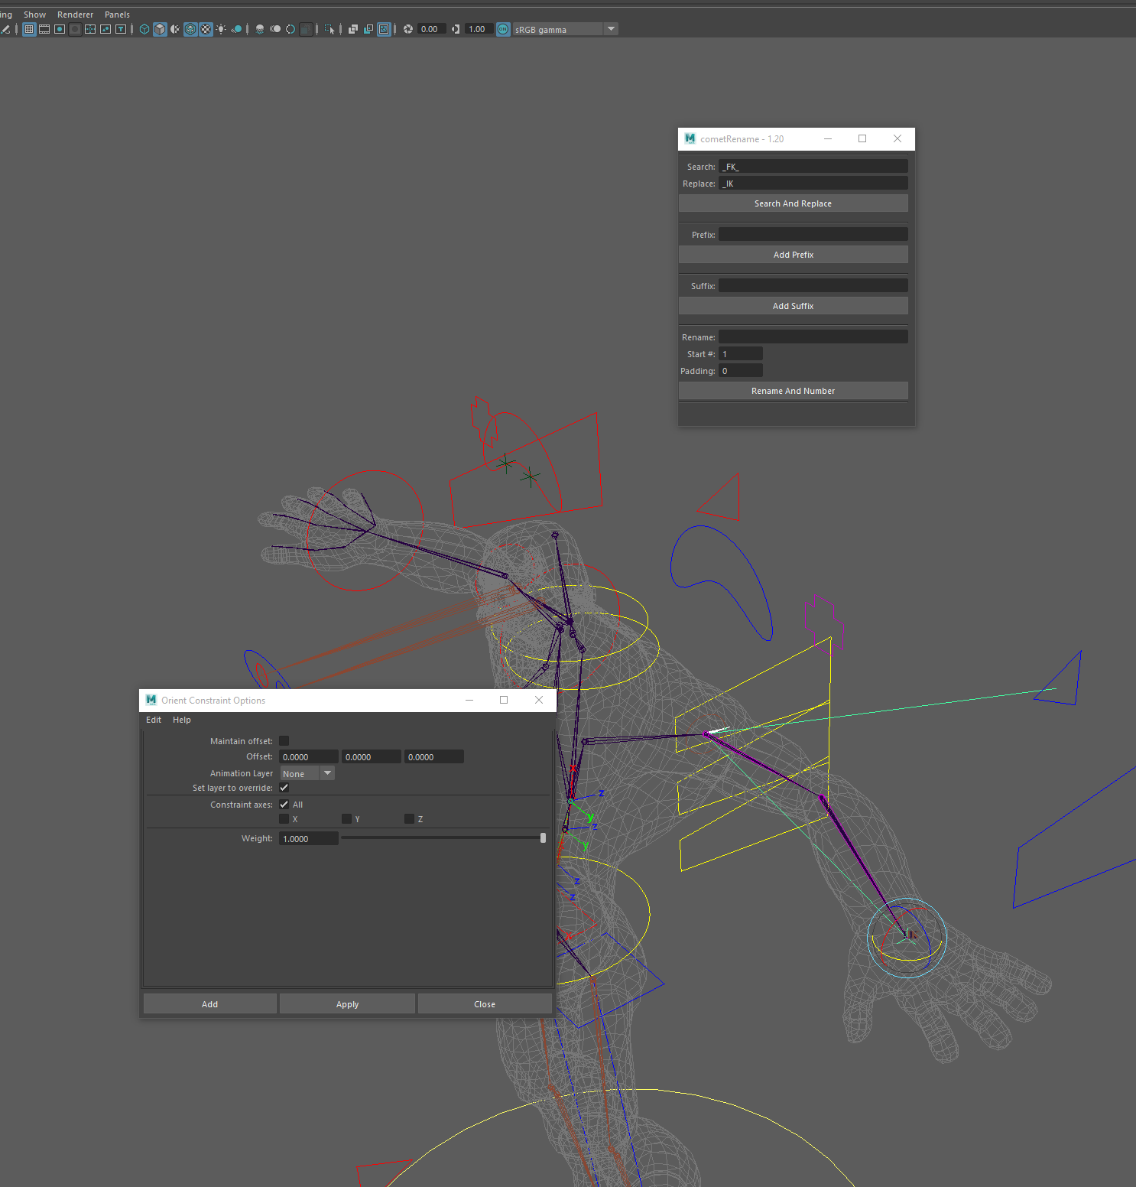Viewport: 1136px width, 1187px height.
Task: Uncheck Set layer to override
Action: (x=284, y=788)
